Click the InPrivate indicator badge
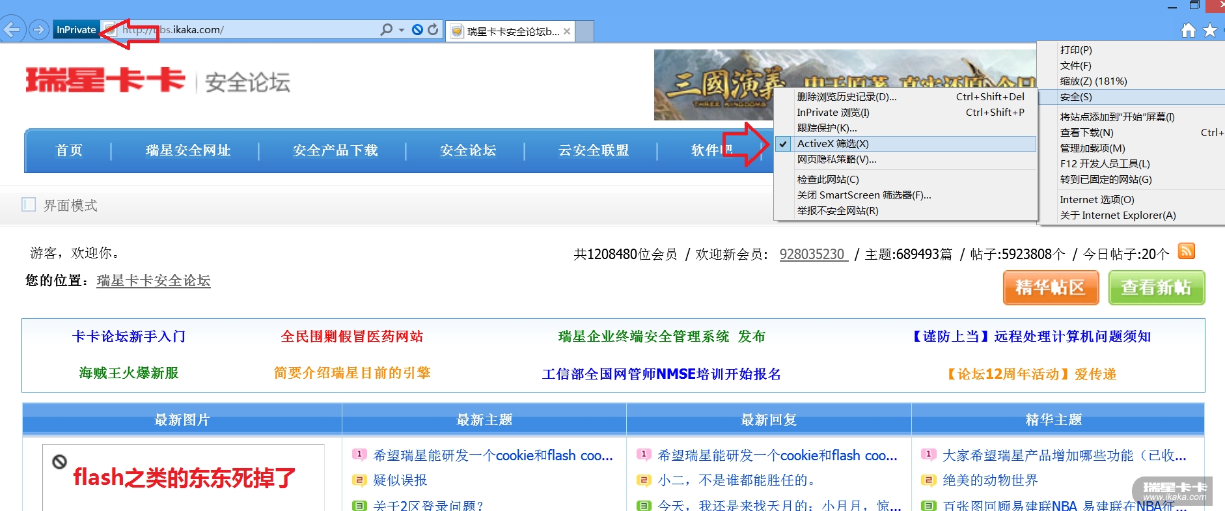 click(76, 29)
